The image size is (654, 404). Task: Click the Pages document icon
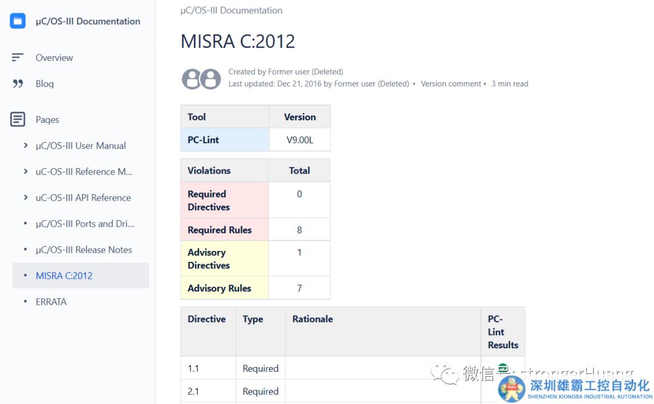pyautogui.click(x=18, y=119)
